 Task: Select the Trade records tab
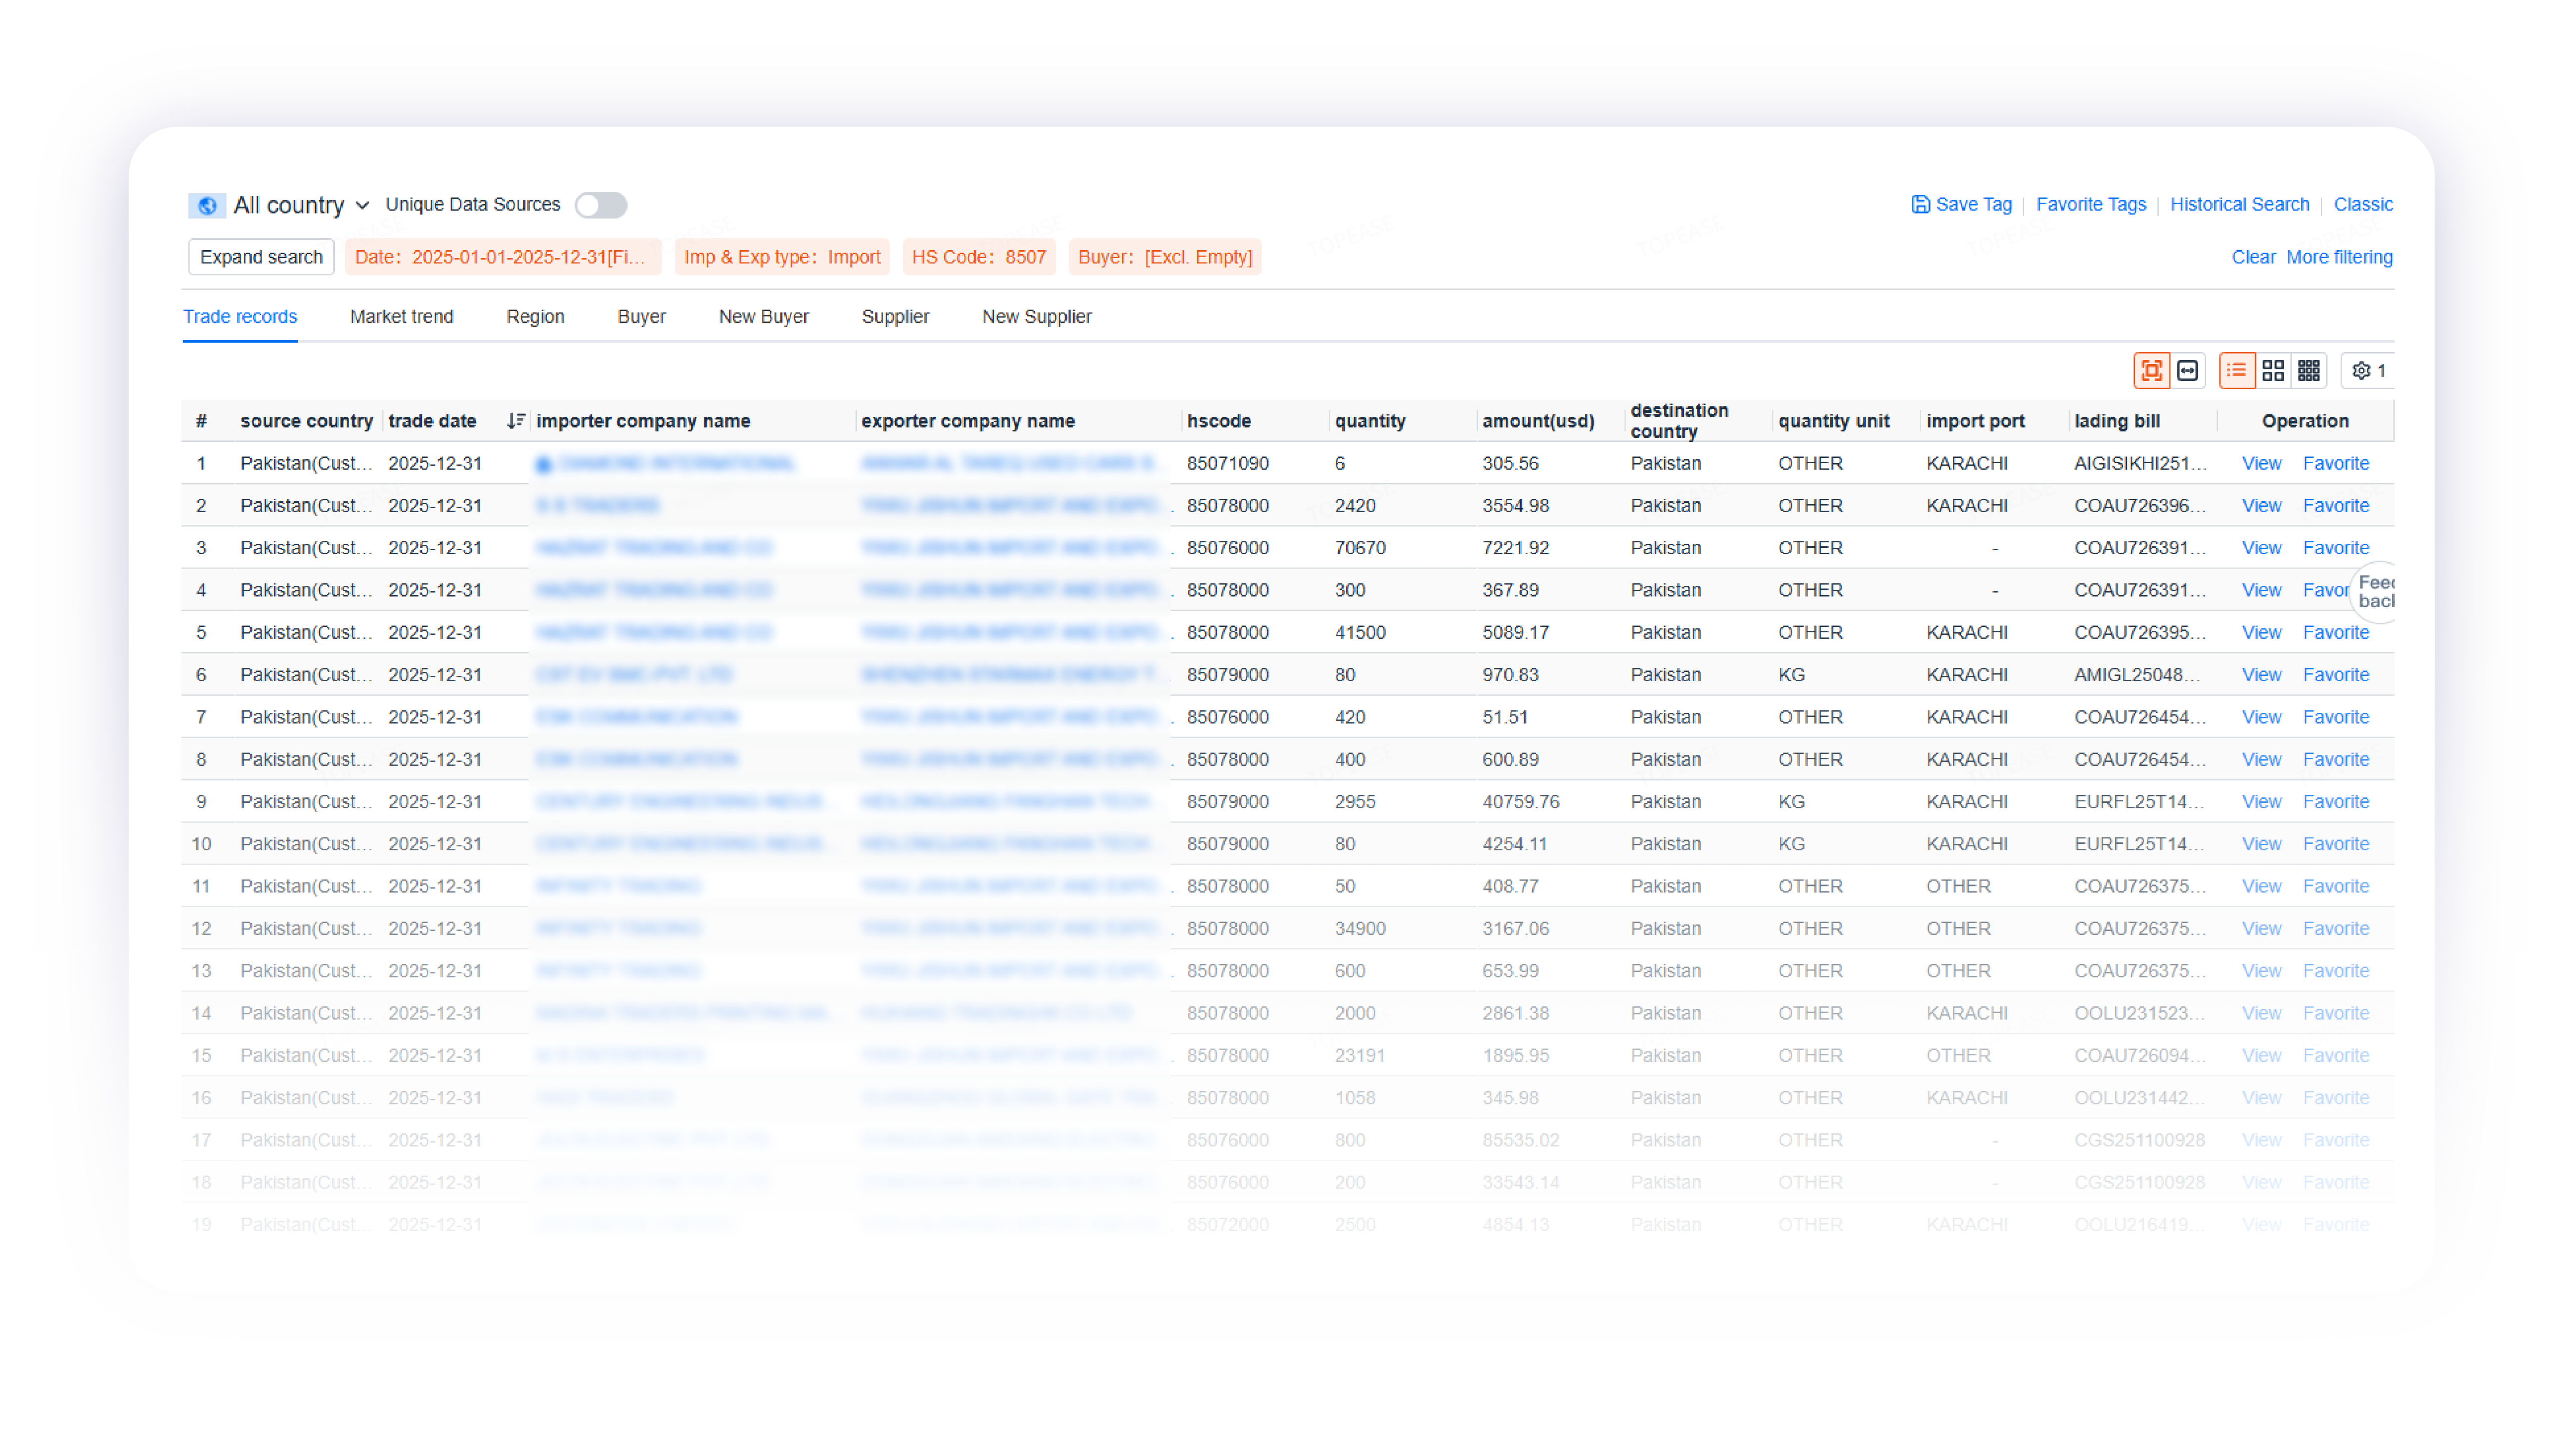point(240,316)
